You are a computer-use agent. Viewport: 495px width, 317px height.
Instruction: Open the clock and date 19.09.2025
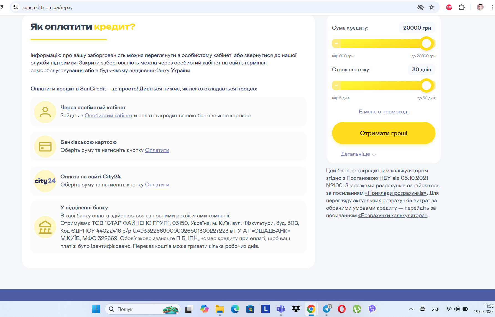click(484, 309)
